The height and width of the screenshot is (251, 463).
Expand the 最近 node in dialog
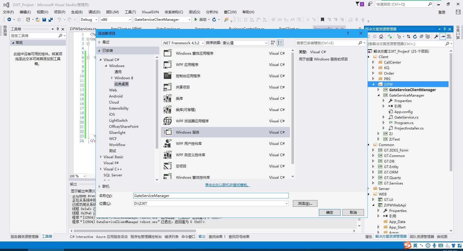[100, 42]
